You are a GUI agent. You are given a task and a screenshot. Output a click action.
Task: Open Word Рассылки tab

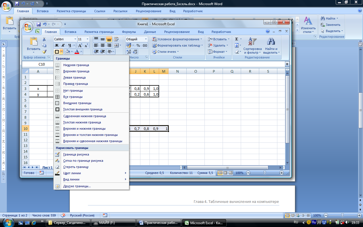tap(120, 11)
